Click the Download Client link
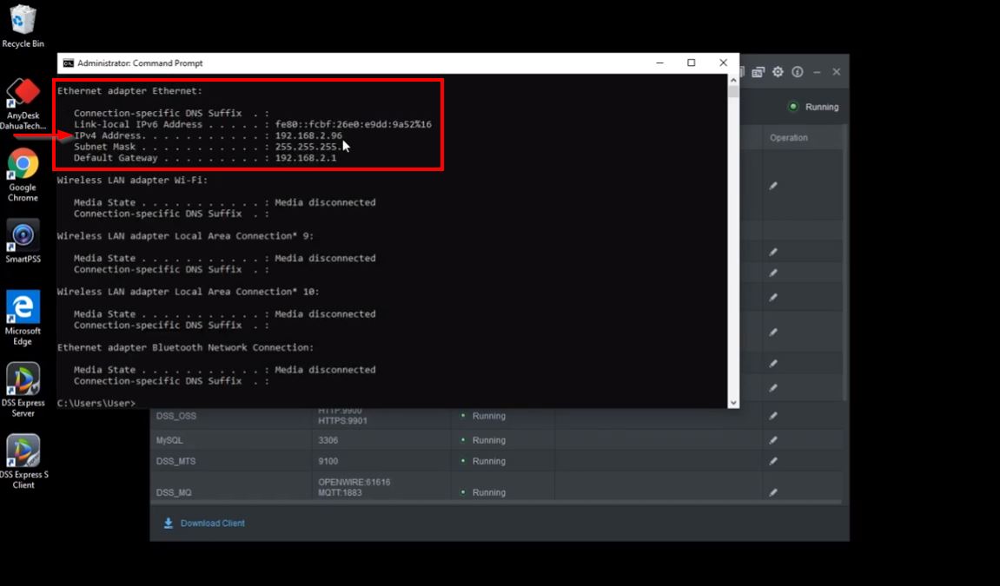1000x586 pixels. 212,523
